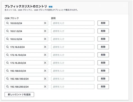The height and width of the screenshot is (102, 133).
Task: Click search icon in 172.16.10.0/24 field
Action: 8,55
